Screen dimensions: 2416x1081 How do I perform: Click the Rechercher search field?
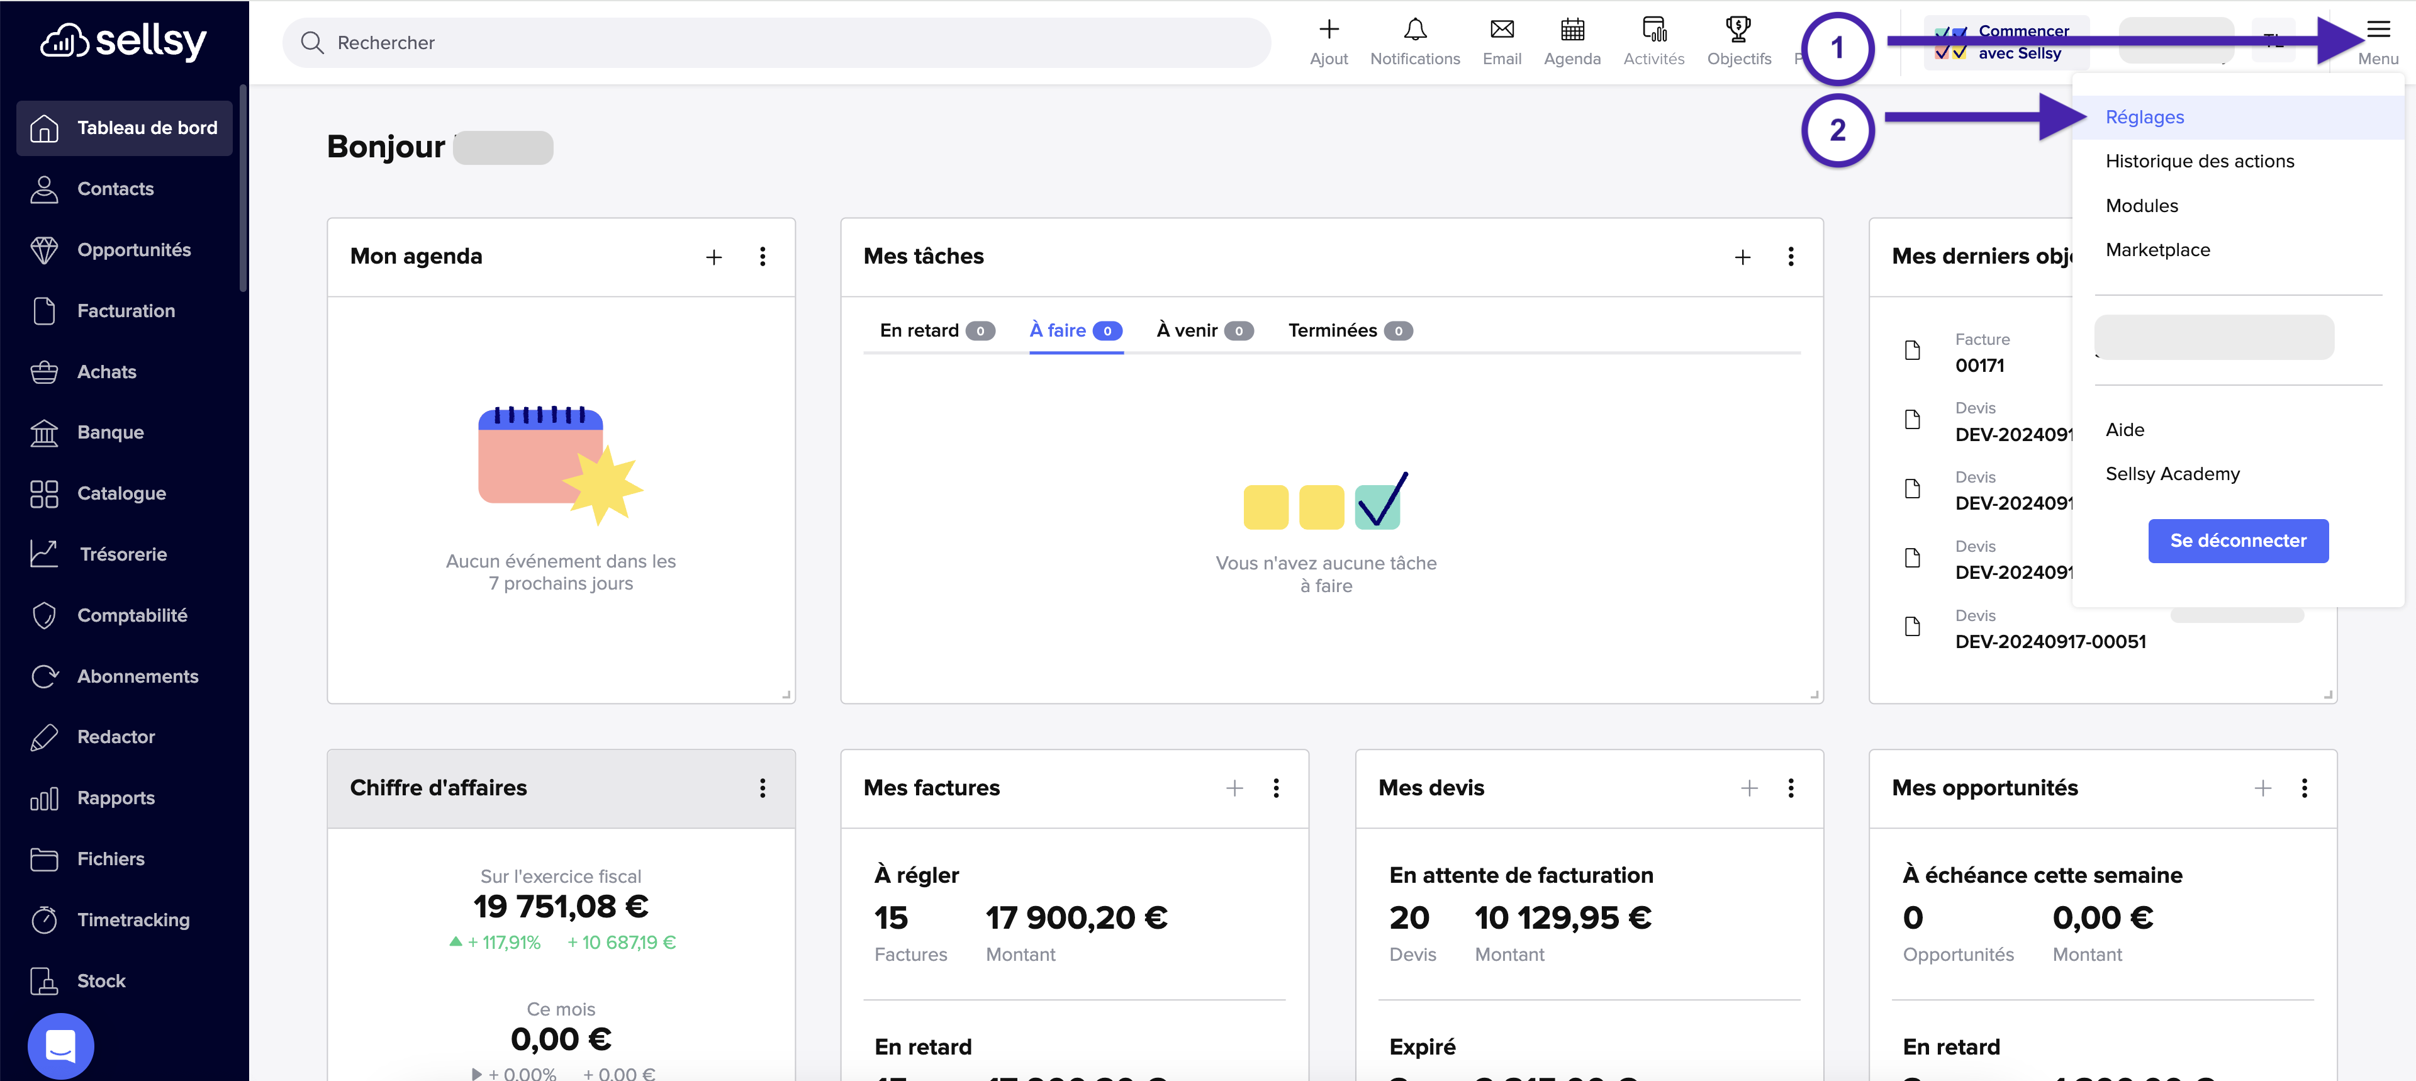[x=776, y=42]
